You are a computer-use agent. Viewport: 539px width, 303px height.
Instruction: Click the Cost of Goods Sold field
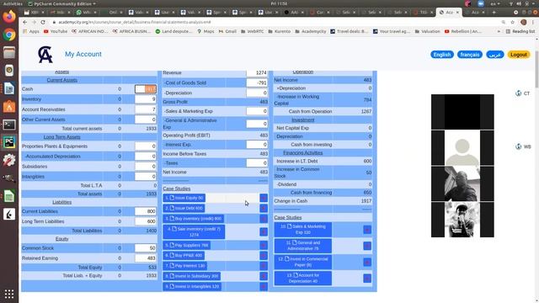[257, 82]
